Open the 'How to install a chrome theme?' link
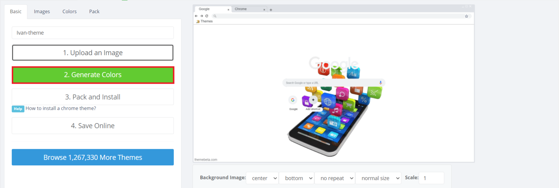559x188 pixels. pos(61,108)
